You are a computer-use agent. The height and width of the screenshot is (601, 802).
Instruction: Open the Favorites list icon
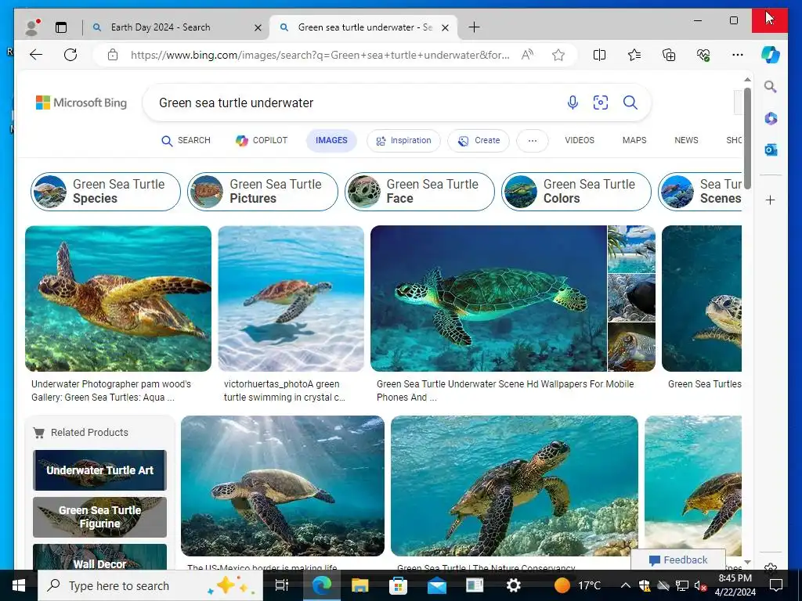(634, 55)
